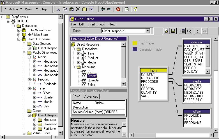The width and height of the screenshot is (219, 139).
Task: Click the Direct Response data source icon
Action: click(x=34, y=48)
